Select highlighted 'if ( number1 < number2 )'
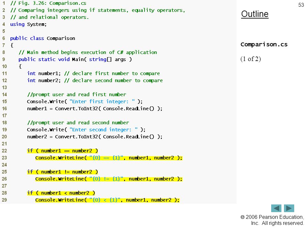This screenshot has height=230, width=307. pos(61,193)
